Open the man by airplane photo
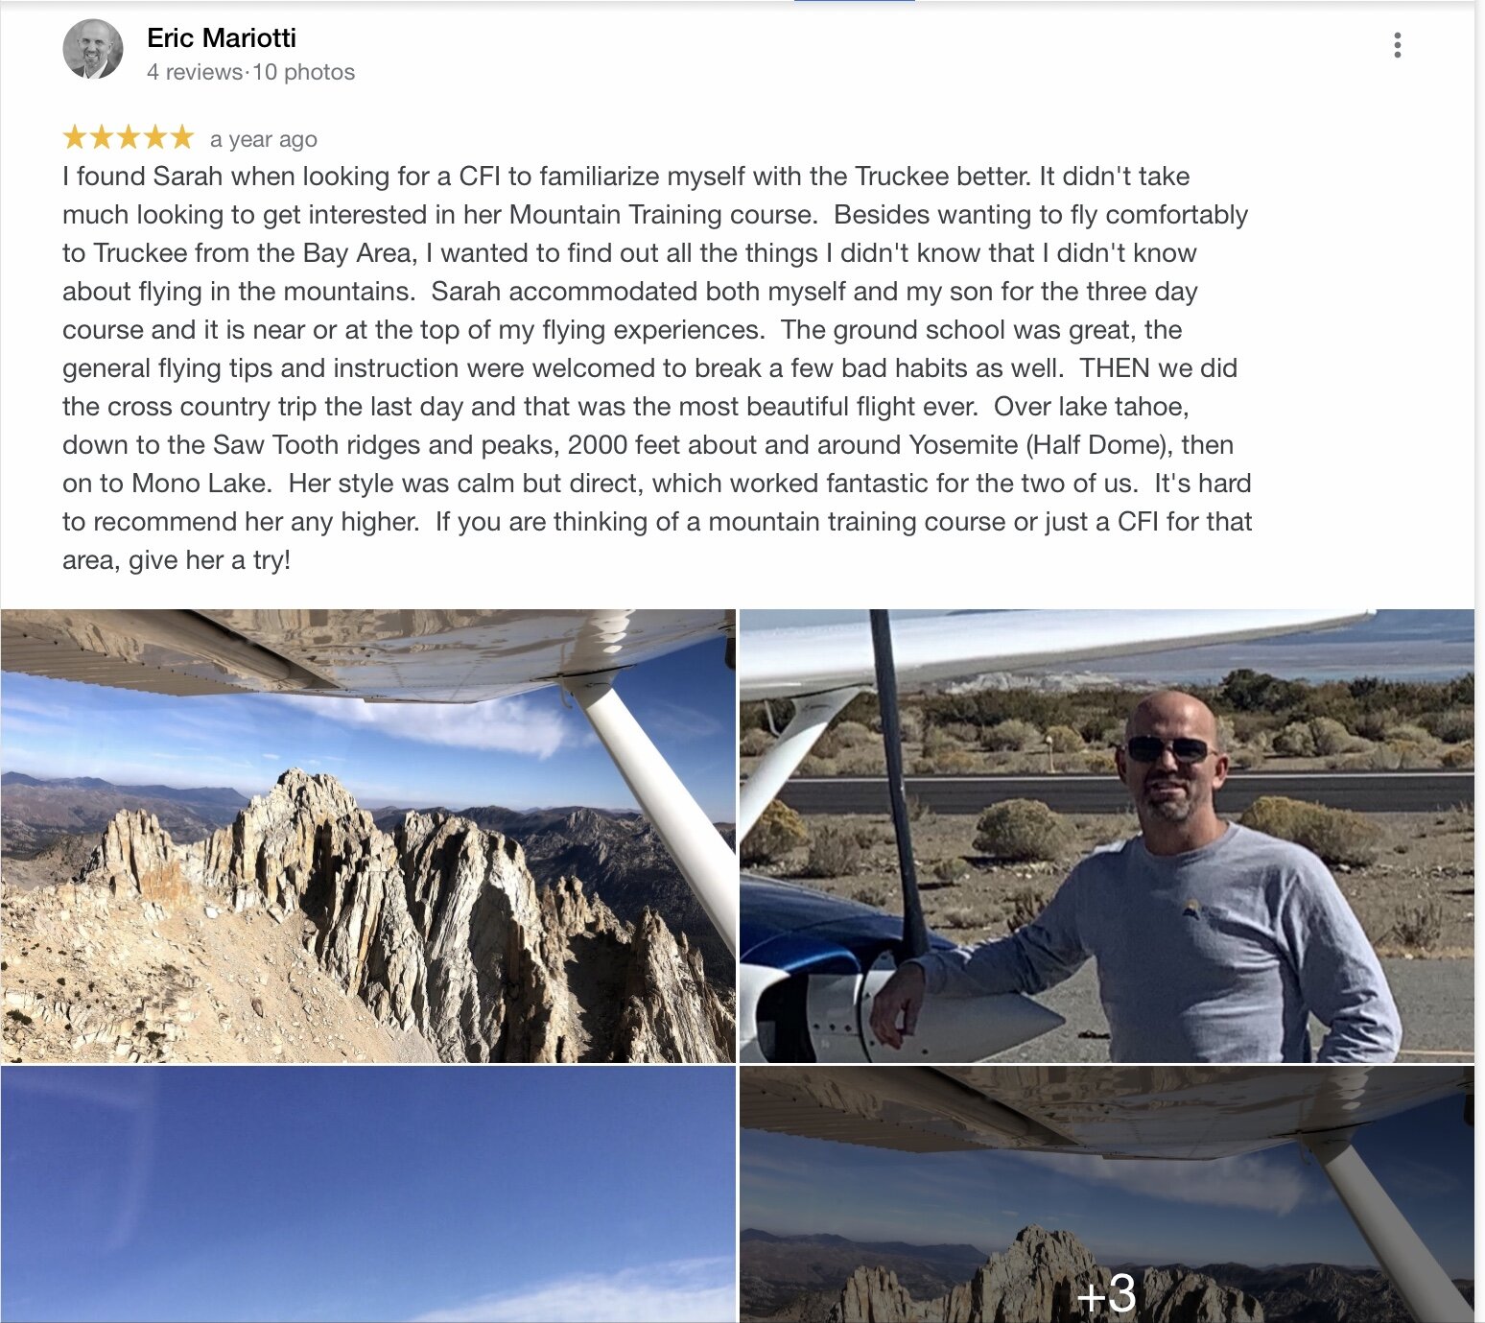The image size is (1485, 1323). 1107,836
